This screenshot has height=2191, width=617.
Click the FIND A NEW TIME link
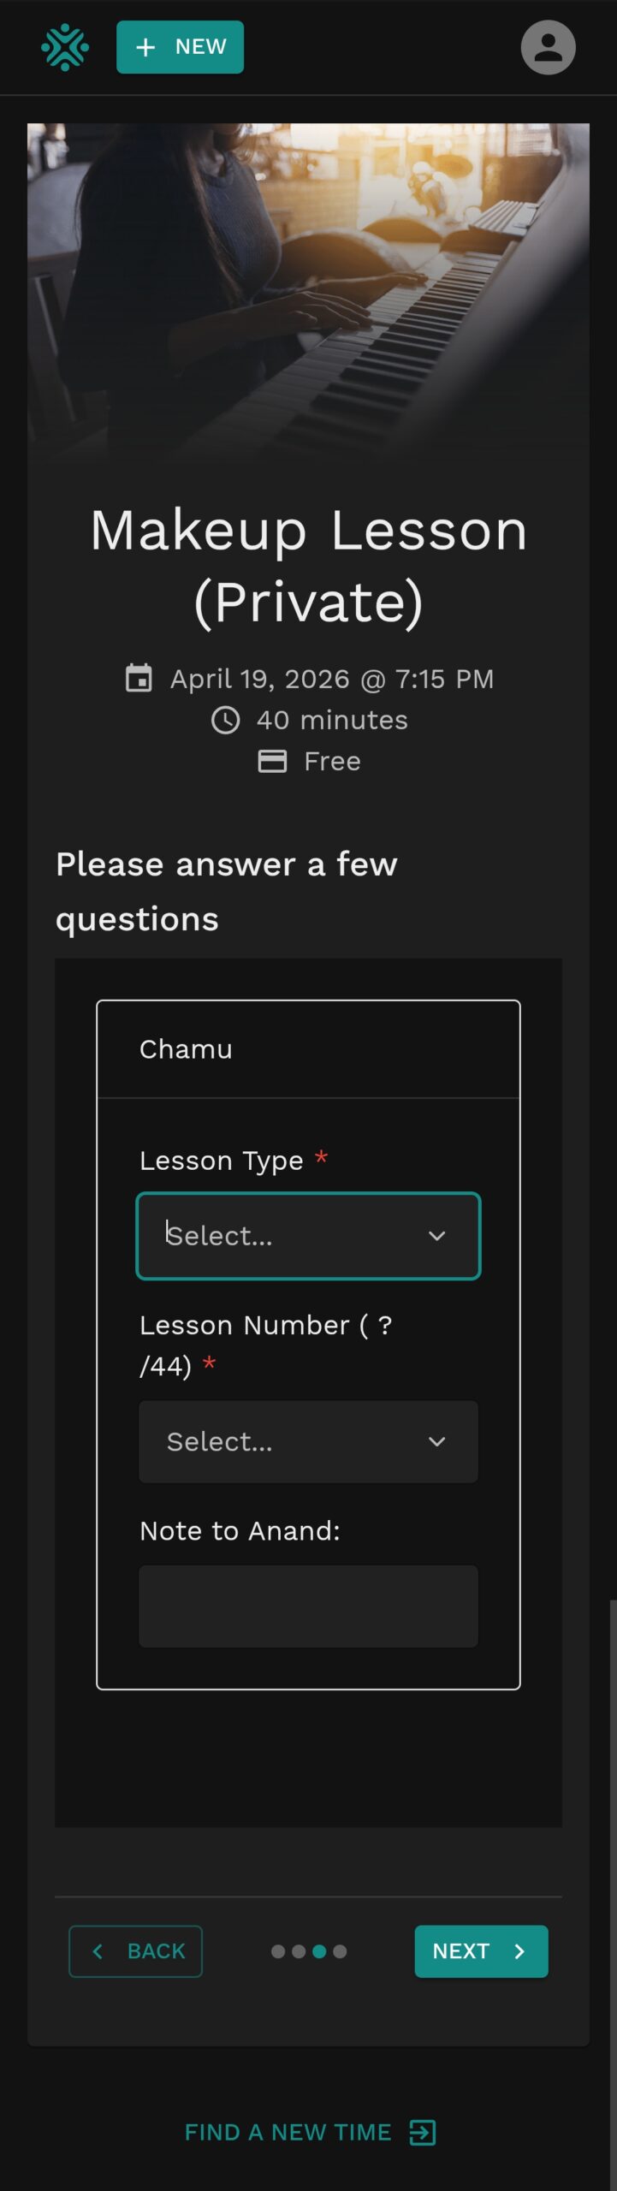point(288,2132)
